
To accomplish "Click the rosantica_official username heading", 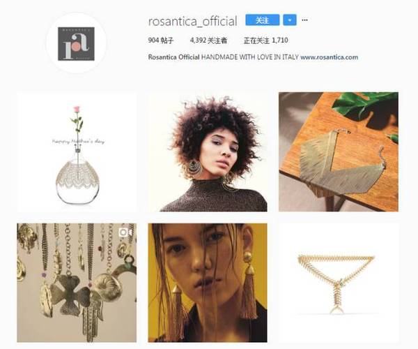I will point(192,22).
